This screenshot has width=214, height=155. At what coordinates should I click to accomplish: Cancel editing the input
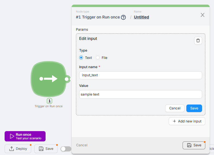point(175,108)
